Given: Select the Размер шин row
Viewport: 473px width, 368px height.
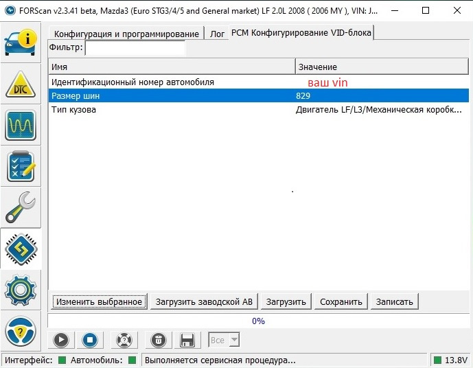Looking at the screenshot, I should (259, 95).
